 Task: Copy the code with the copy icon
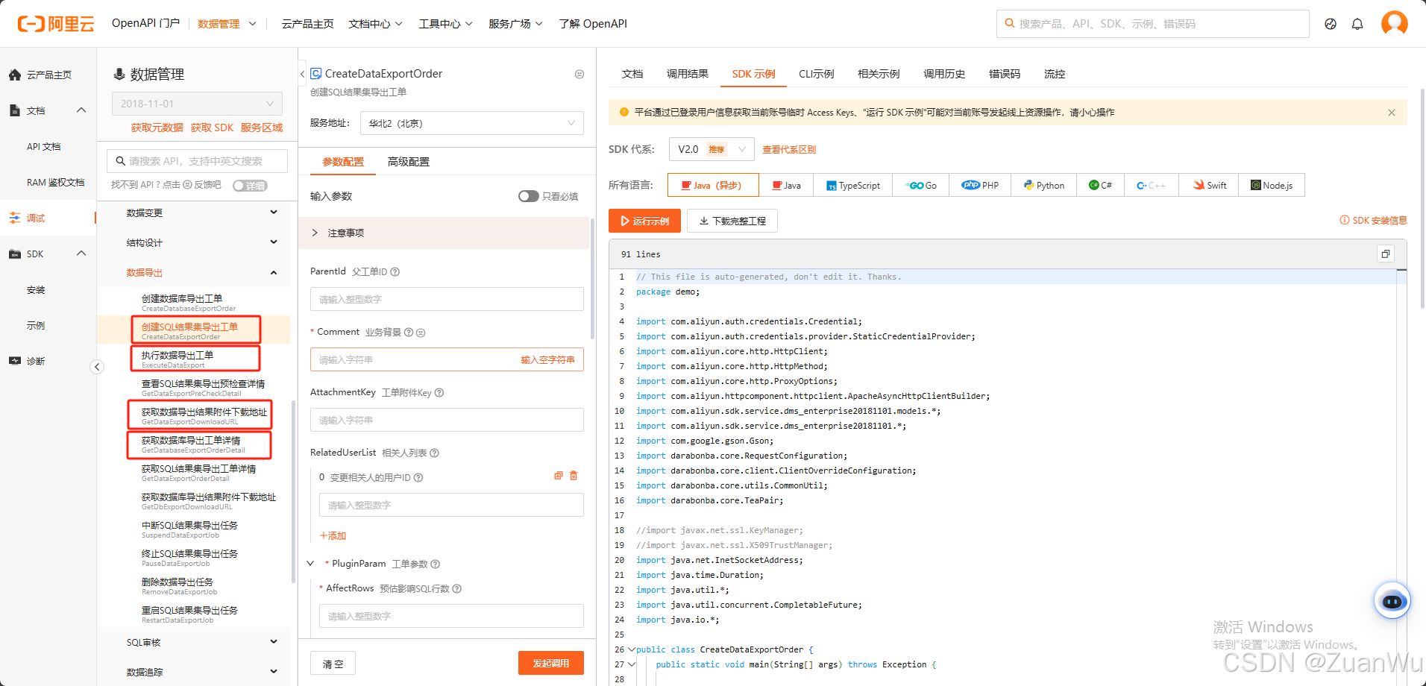point(1385,254)
